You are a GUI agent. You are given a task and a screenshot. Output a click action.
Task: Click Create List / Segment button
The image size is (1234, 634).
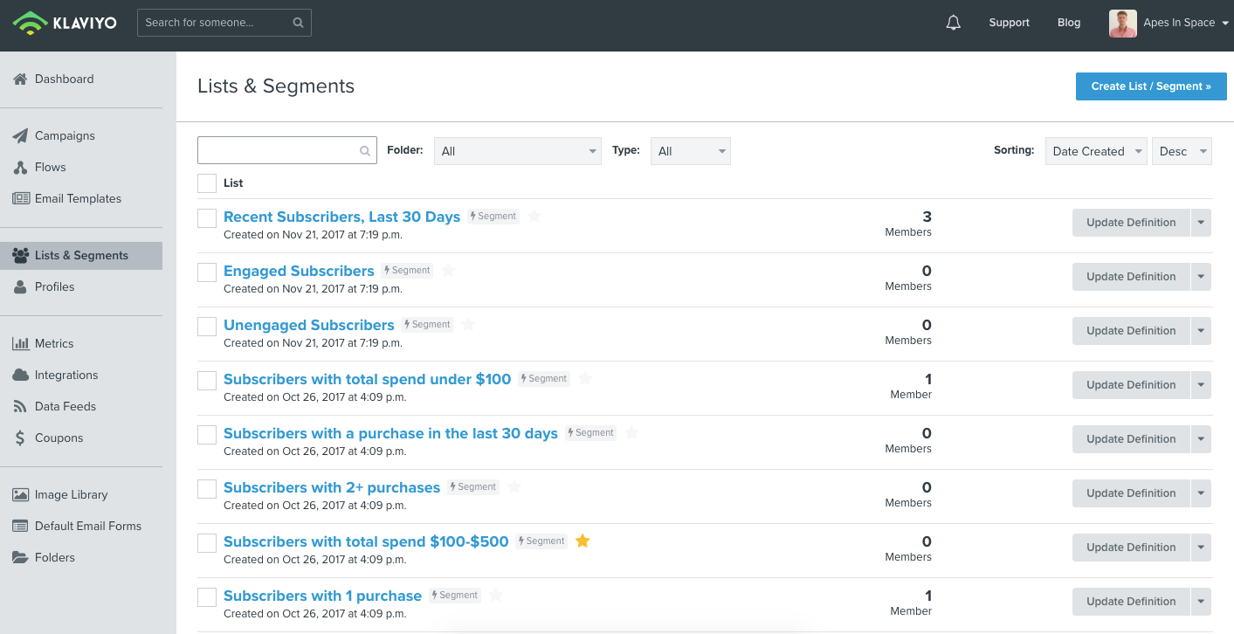(x=1151, y=86)
